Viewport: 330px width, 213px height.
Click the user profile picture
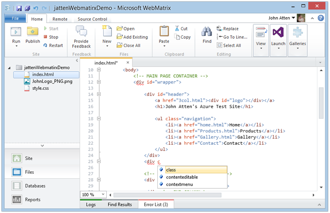click(301, 18)
